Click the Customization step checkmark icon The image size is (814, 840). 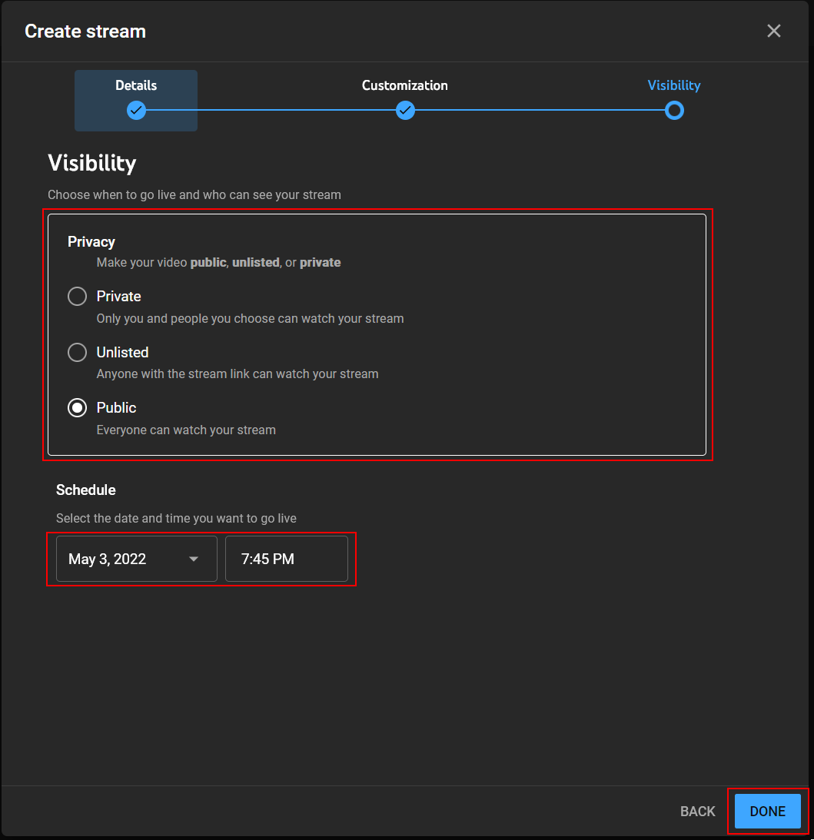point(405,111)
